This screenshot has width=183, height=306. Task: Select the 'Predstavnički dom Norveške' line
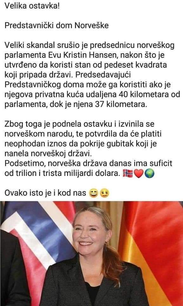(x=56, y=25)
